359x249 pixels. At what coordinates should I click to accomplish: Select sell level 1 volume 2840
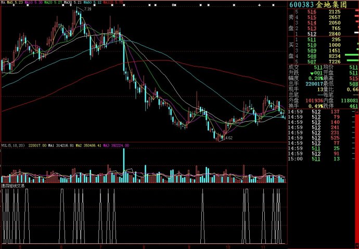335,34
